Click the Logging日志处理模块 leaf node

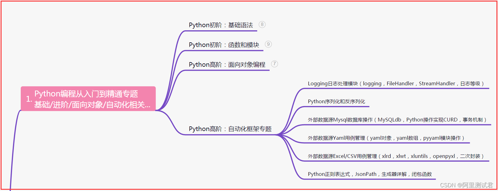point(396,83)
